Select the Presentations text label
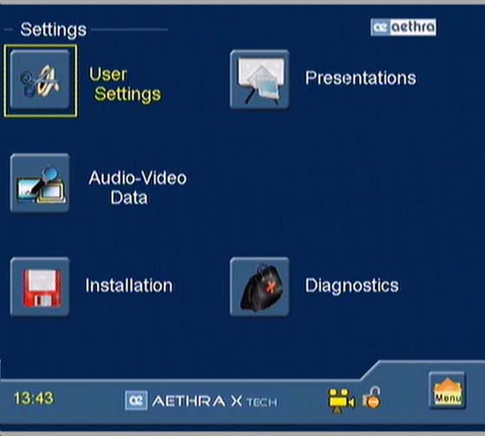This screenshot has height=436, width=485. point(360,78)
